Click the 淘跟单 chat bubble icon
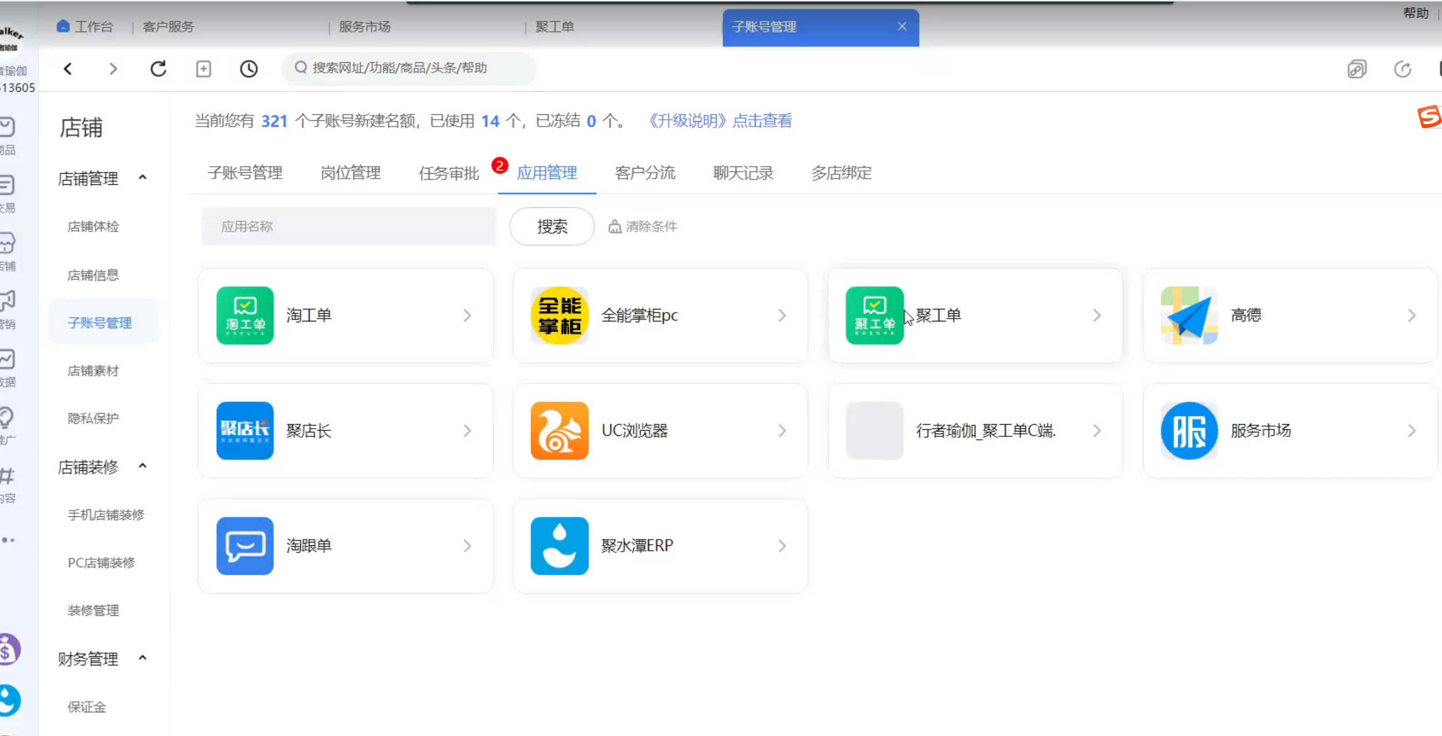The width and height of the screenshot is (1442, 736). (245, 546)
